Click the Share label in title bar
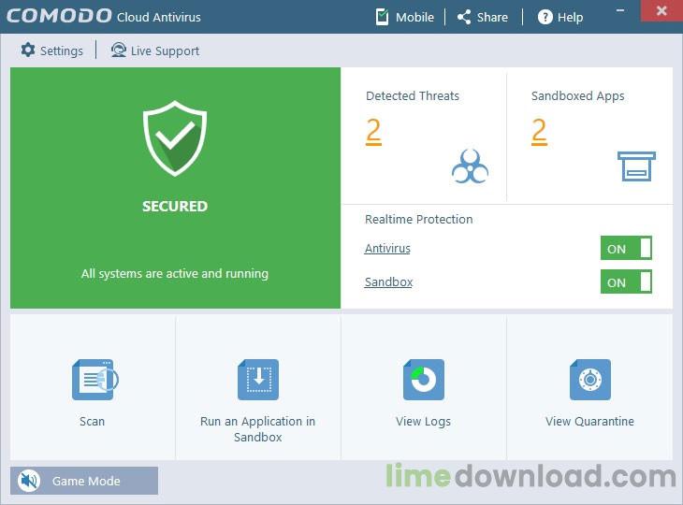Image resolution: width=683 pixels, height=505 pixels. click(492, 18)
